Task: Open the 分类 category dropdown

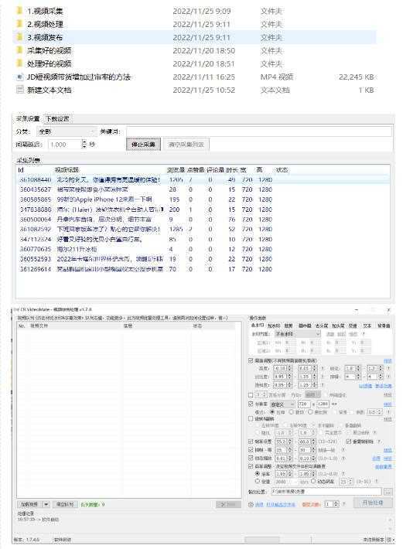Action: point(66,131)
